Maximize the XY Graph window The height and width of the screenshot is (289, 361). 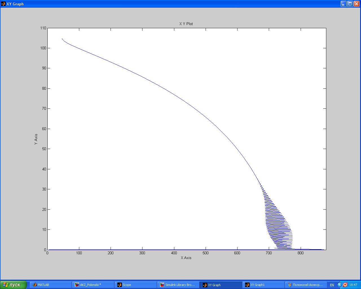point(350,4)
